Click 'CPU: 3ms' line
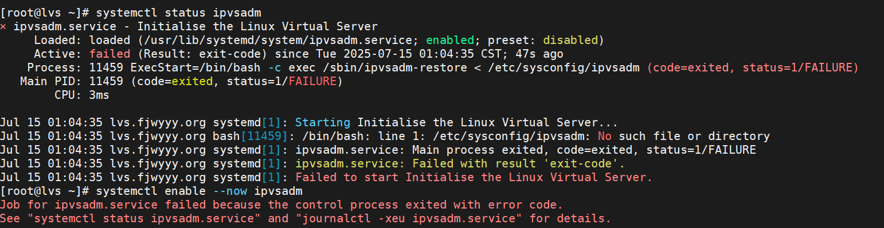This screenshot has width=884, height=228. 82,95
